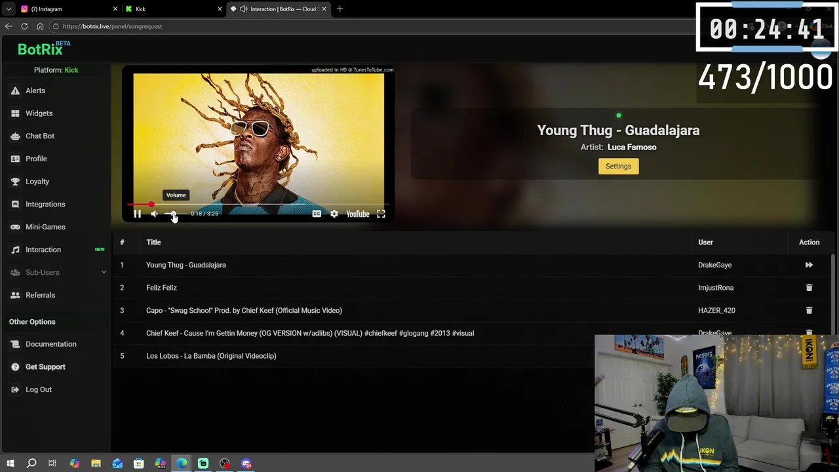Open Integrations in the sidebar
Viewport: 839px width, 472px height.
(45, 204)
